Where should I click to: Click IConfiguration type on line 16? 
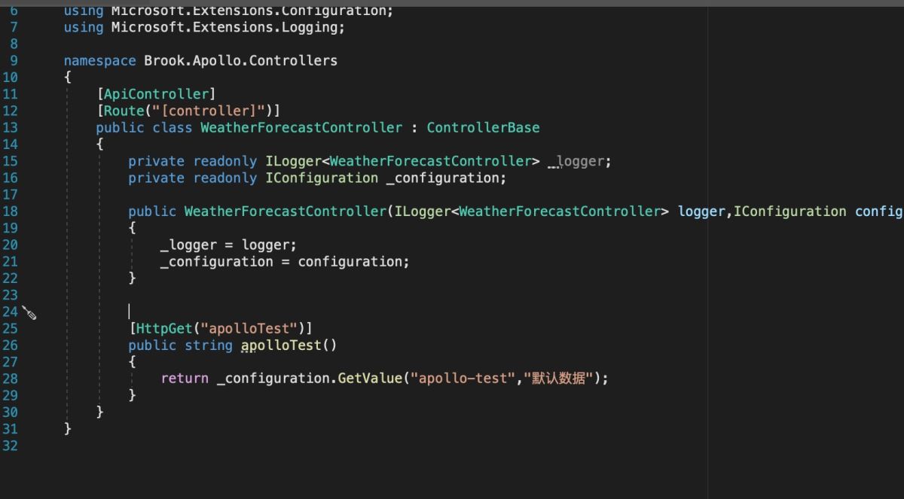tap(322, 178)
